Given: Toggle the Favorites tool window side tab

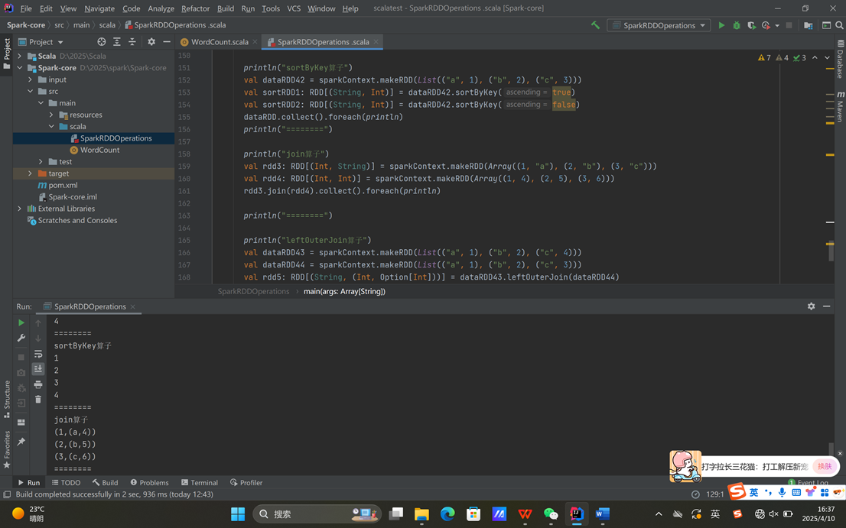Looking at the screenshot, I should [x=6, y=449].
